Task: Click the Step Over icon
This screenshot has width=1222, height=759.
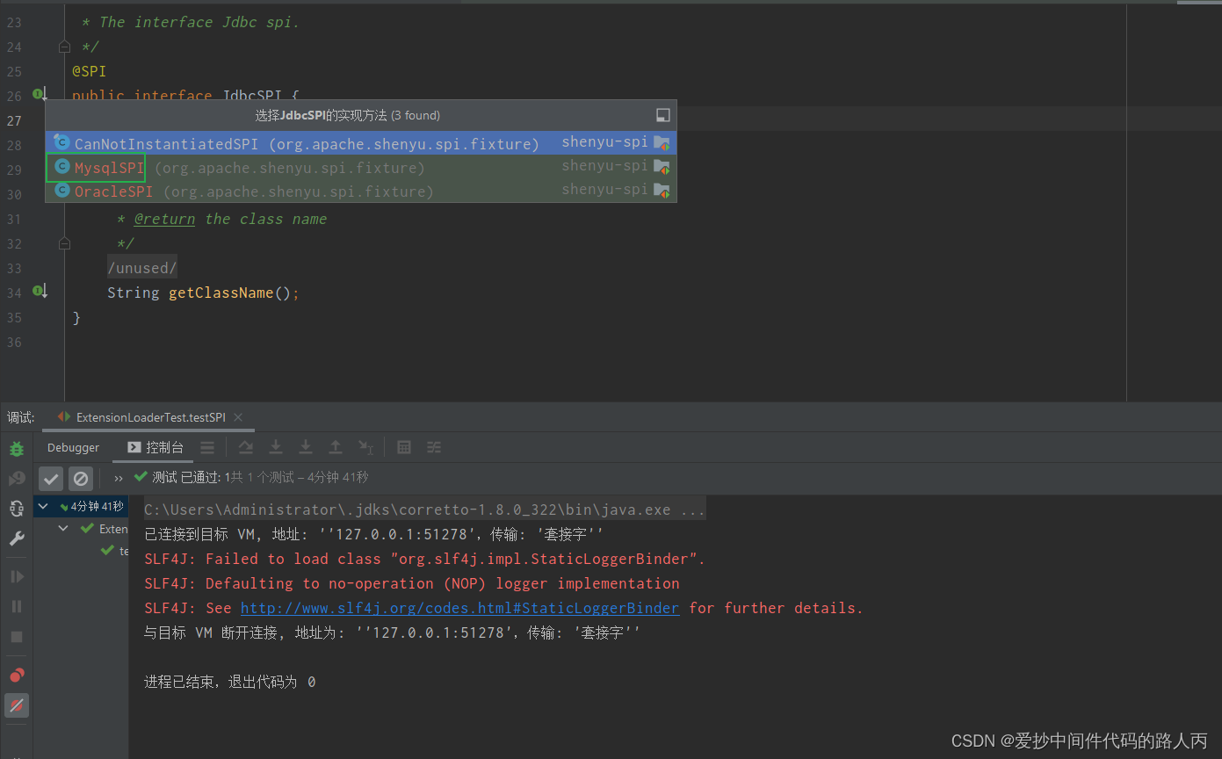Action: (246, 447)
